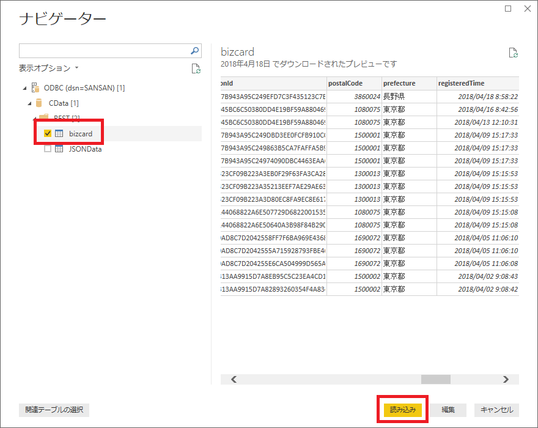The width and height of the screenshot is (538, 428).
Task: Click the refresh icon under the search box
Action: 196,68
